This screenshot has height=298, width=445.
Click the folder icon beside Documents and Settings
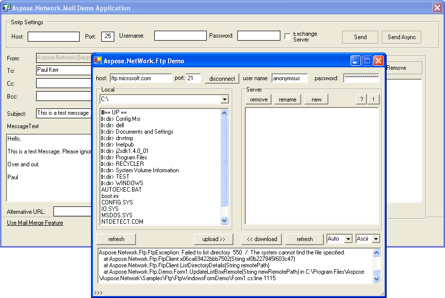click(x=102, y=131)
